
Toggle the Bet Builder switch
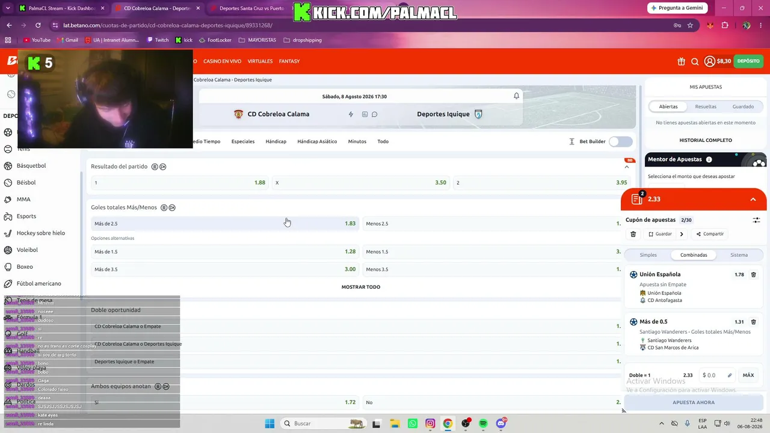pos(621,142)
